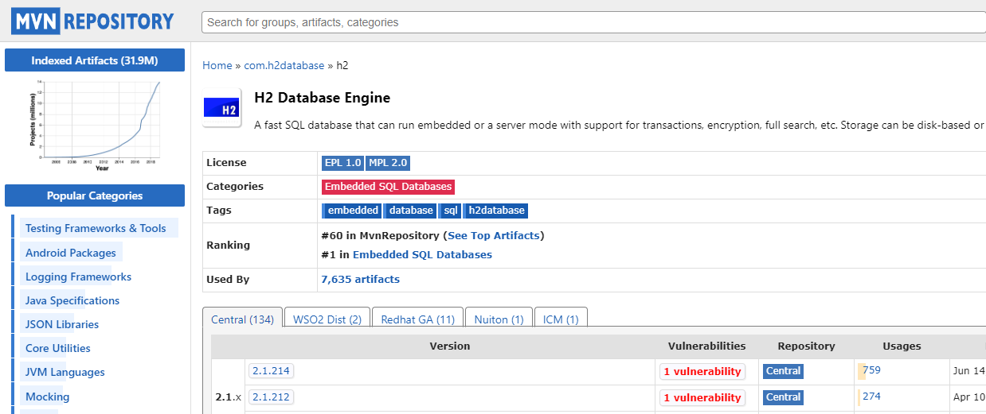
Task: Open Logging Frameworks category
Action: click(x=78, y=277)
